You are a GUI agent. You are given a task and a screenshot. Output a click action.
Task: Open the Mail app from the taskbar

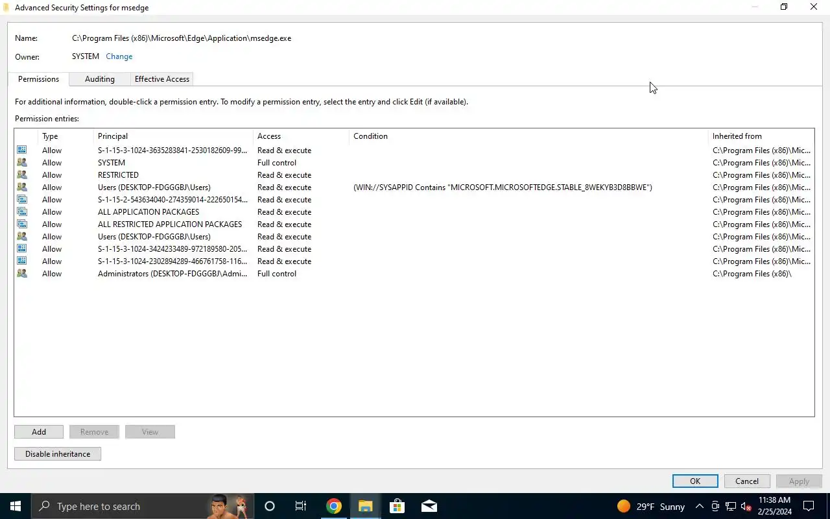point(429,506)
